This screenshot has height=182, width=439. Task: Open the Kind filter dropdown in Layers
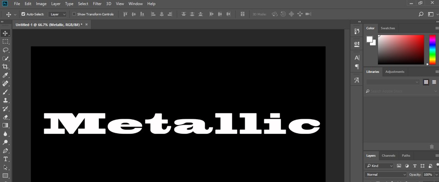point(379,166)
